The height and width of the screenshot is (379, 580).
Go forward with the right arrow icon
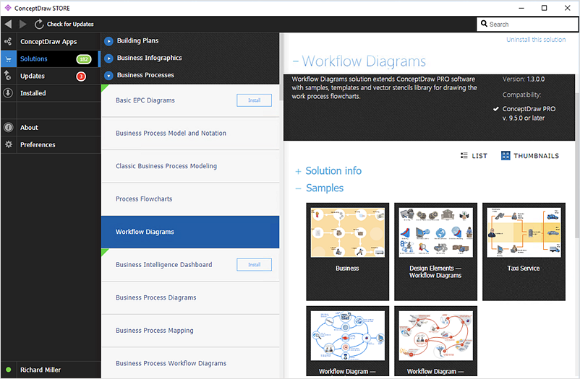[x=23, y=24]
